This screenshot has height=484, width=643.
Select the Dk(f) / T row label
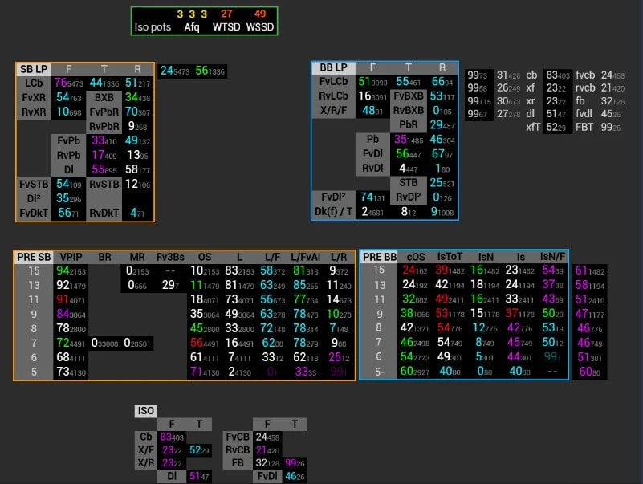click(x=334, y=212)
